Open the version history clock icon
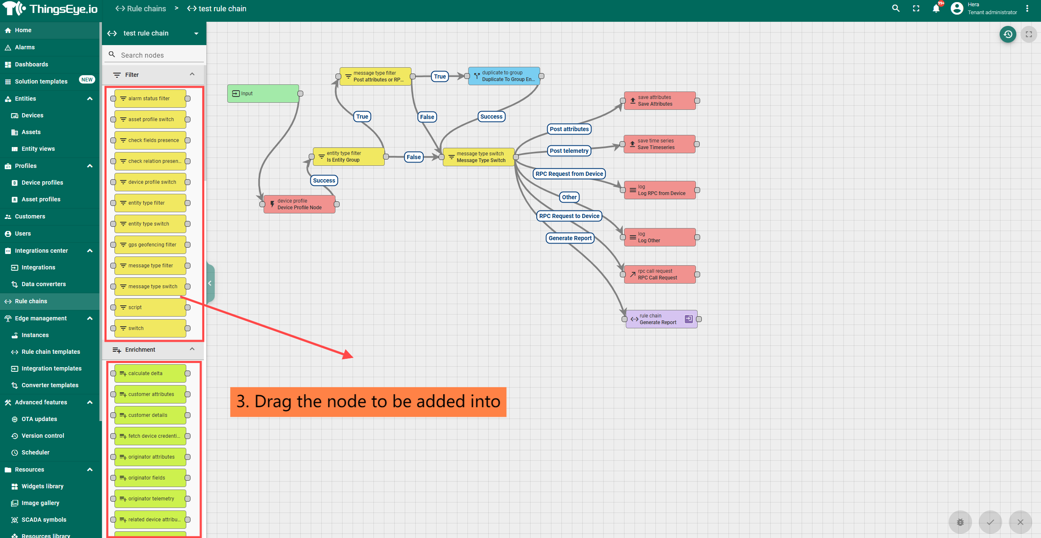 [x=1008, y=34]
